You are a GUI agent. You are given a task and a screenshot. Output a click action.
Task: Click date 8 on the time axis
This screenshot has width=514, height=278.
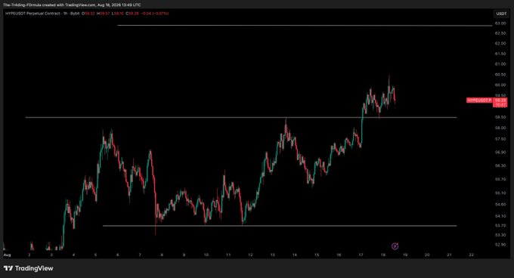pyautogui.click(x=162, y=255)
